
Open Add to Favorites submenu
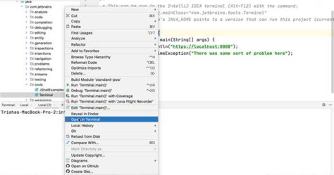click(111, 51)
